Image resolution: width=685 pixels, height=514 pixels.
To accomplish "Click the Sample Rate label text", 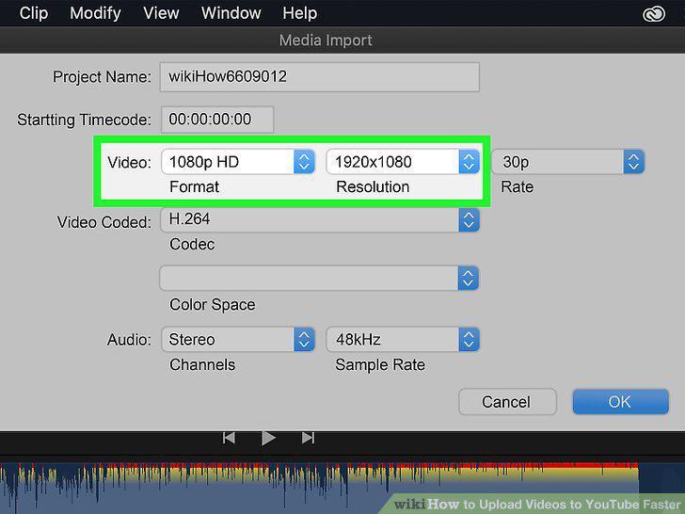I will pos(380,365).
